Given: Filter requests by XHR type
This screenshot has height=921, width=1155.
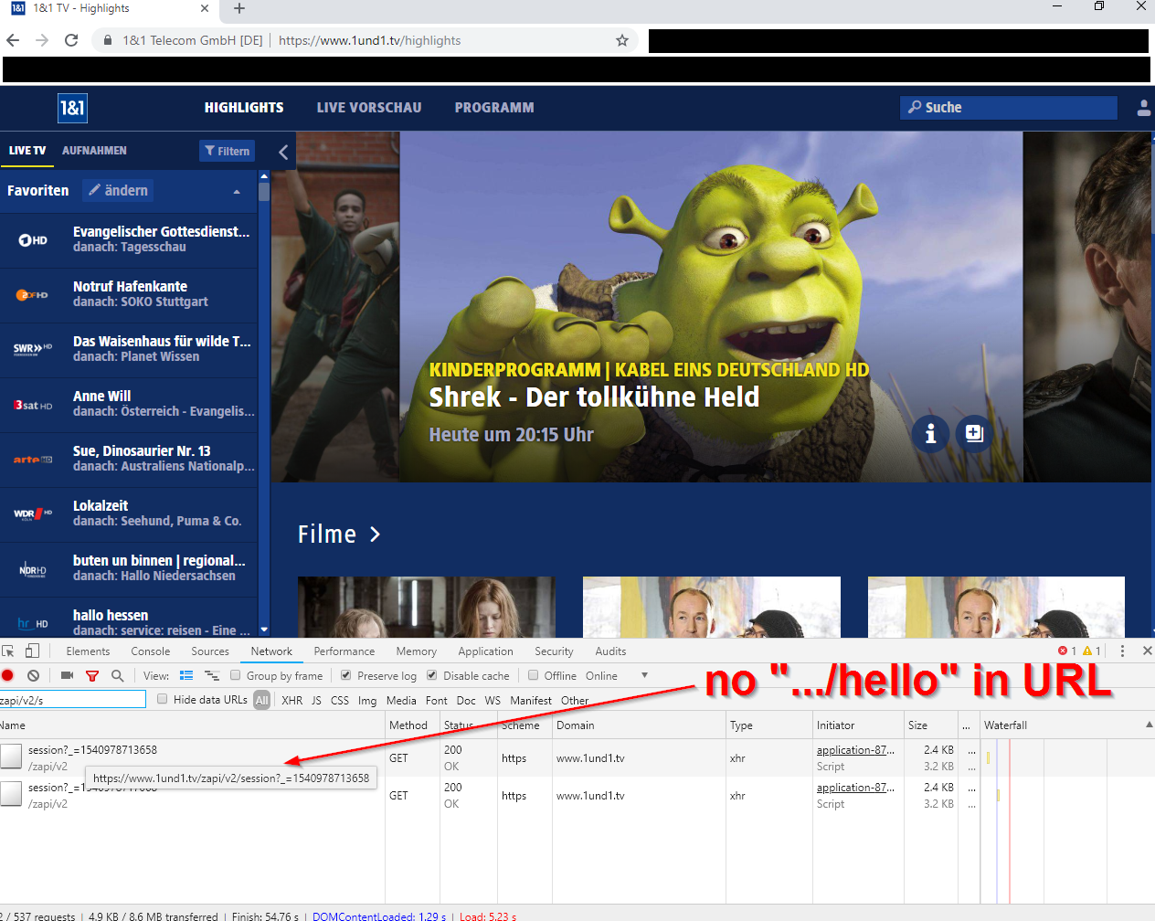Looking at the screenshot, I should (x=292, y=701).
